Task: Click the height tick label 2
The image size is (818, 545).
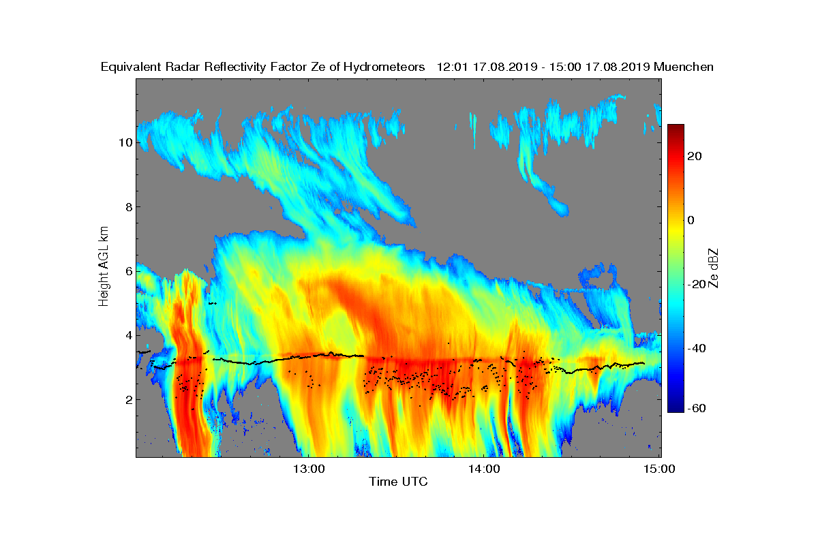Action: (127, 400)
